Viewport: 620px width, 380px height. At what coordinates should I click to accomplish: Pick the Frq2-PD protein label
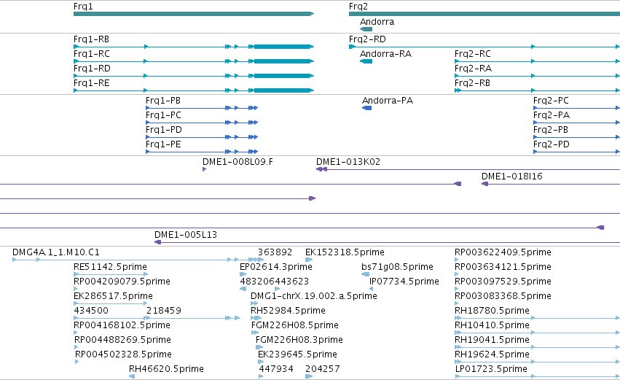[x=552, y=144]
